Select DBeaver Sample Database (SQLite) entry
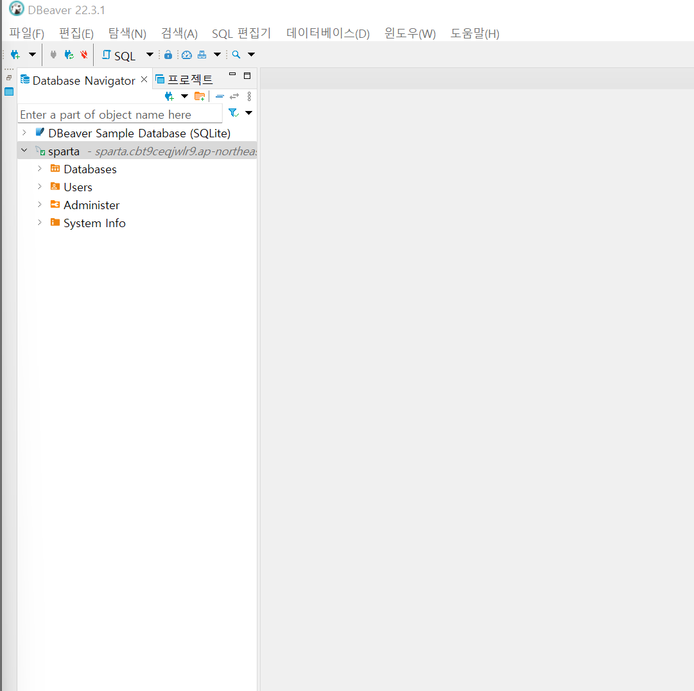694x691 pixels. 139,133
